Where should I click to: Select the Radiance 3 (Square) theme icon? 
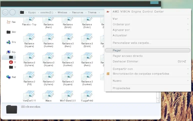click(x=68, y=76)
